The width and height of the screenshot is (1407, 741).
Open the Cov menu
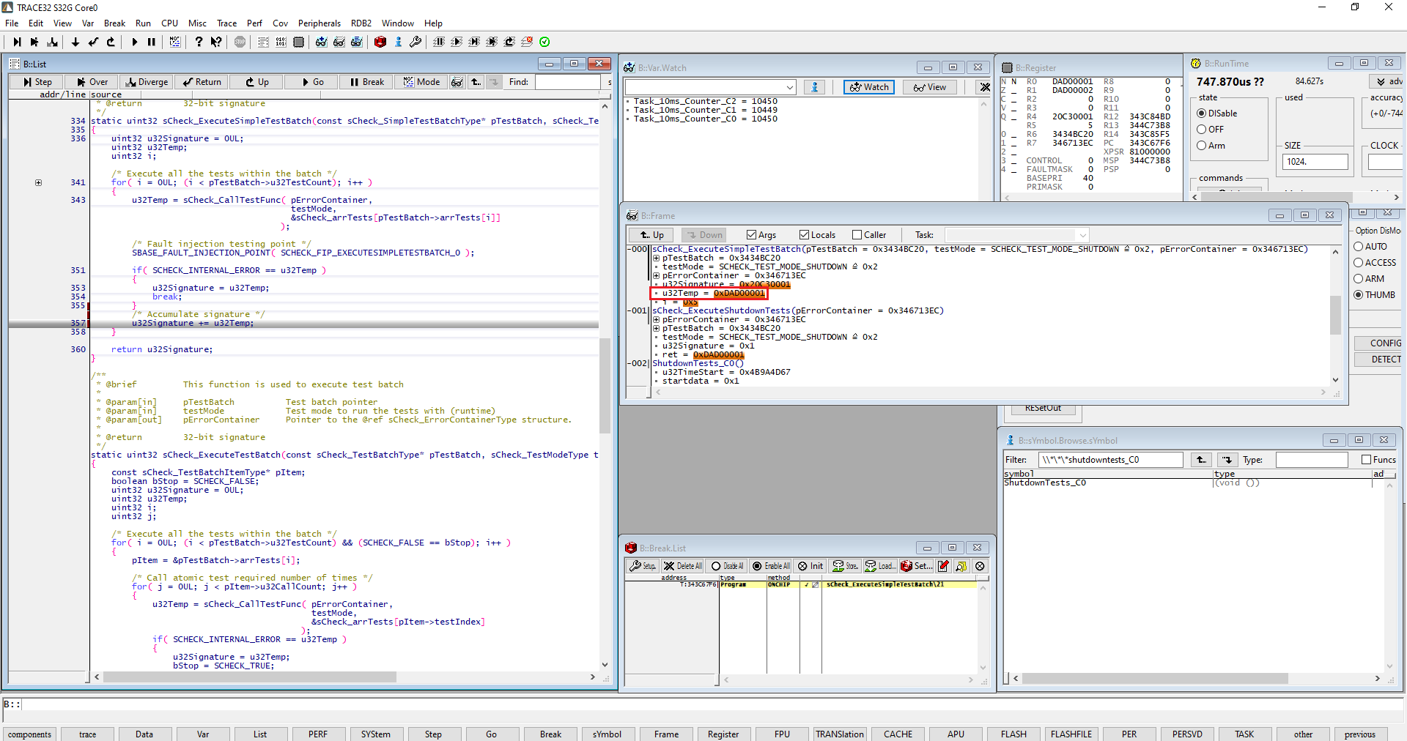click(x=280, y=23)
